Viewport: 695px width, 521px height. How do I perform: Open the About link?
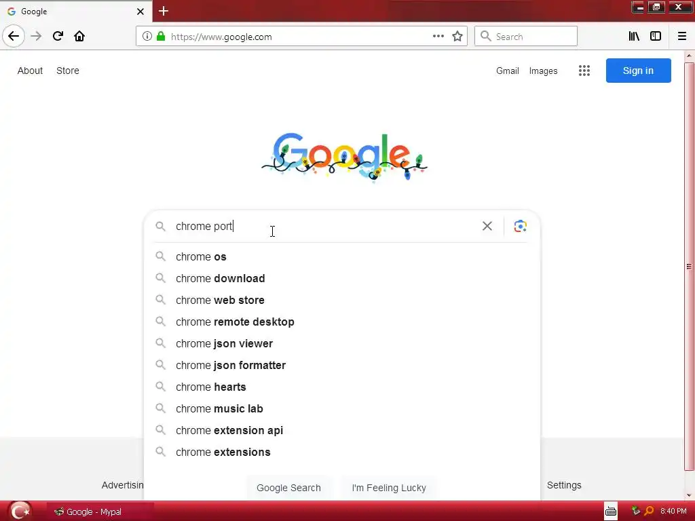[x=30, y=71]
